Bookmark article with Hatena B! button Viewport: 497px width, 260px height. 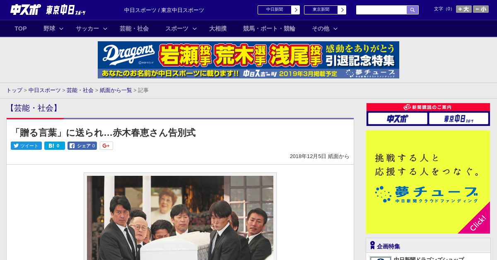click(x=55, y=146)
